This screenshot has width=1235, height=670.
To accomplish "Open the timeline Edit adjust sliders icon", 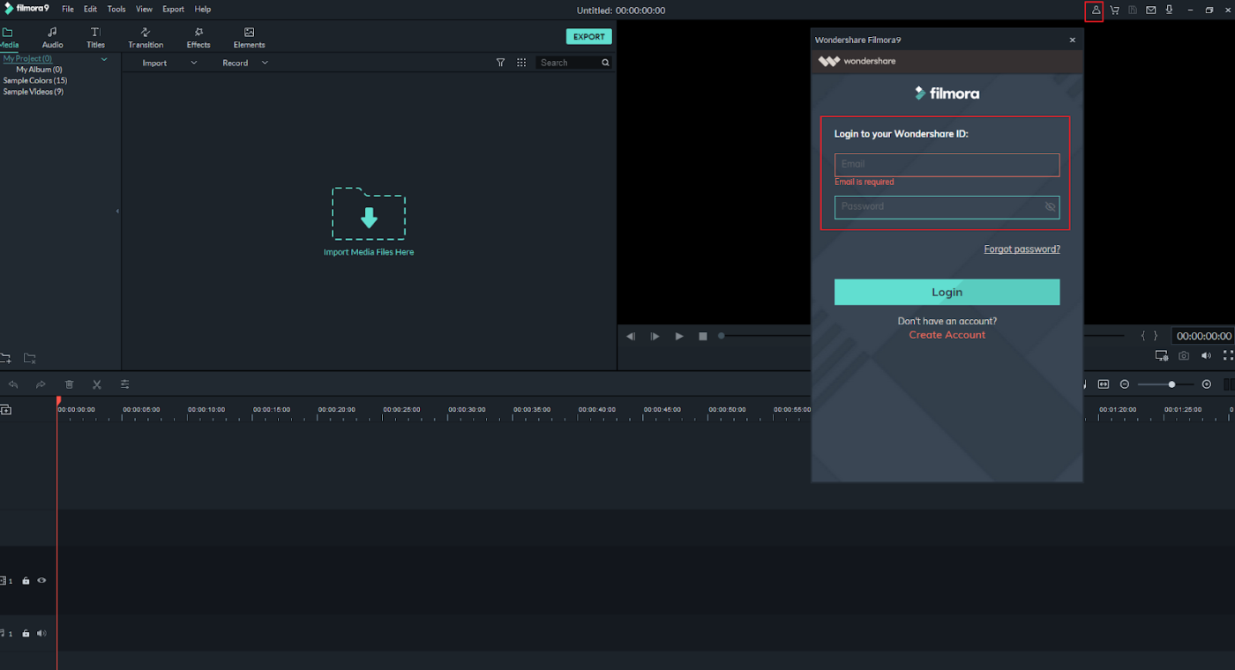I will [x=125, y=384].
